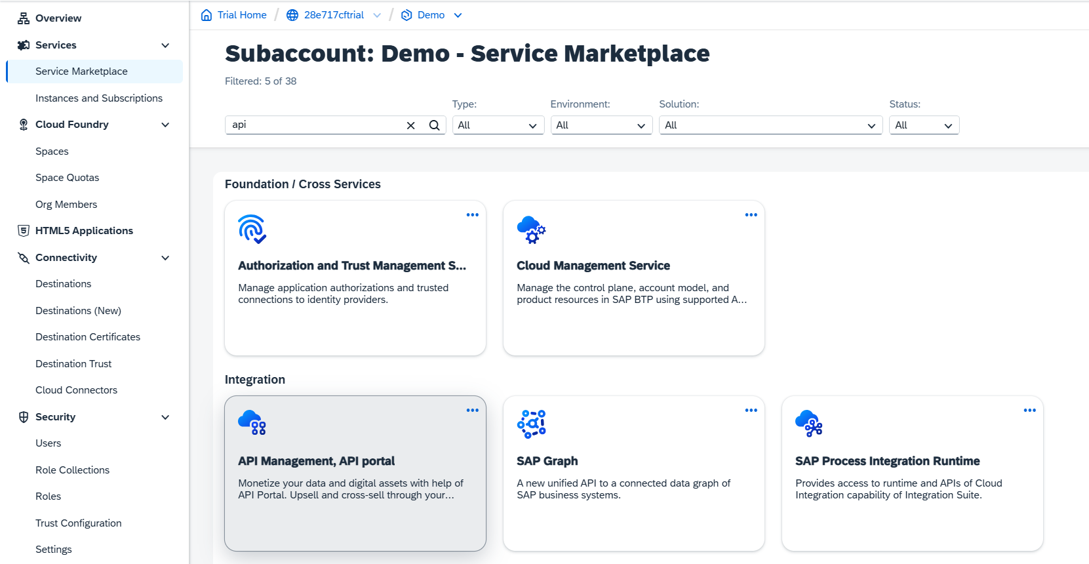This screenshot has width=1089, height=564.
Task: Click the Cloud Foundry icon
Action: (x=24, y=125)
